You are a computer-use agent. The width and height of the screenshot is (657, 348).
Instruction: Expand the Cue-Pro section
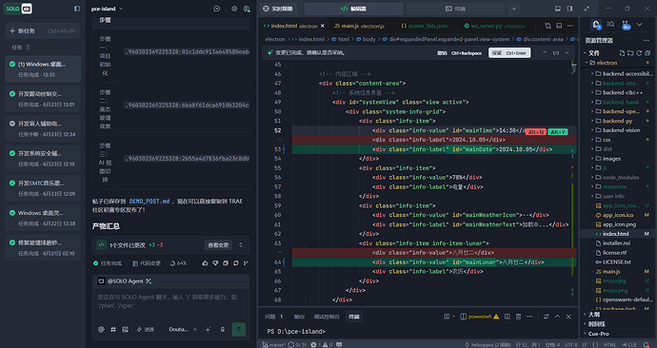[598, 334]
